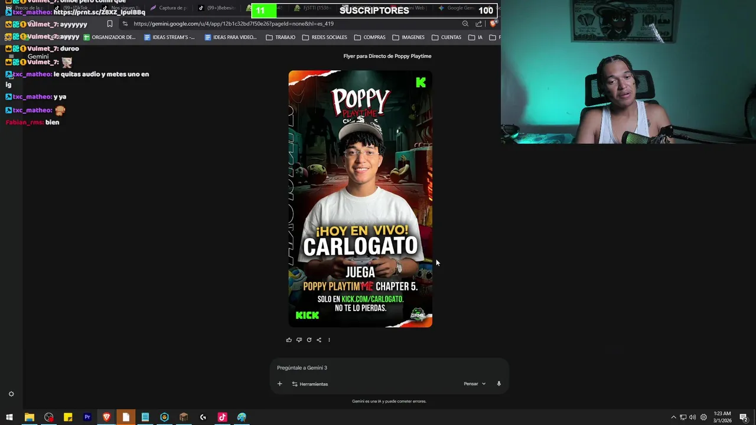Open the ORGANIZADOR DE... bookmark
This screenshot has height=425, width=756.
109,37
